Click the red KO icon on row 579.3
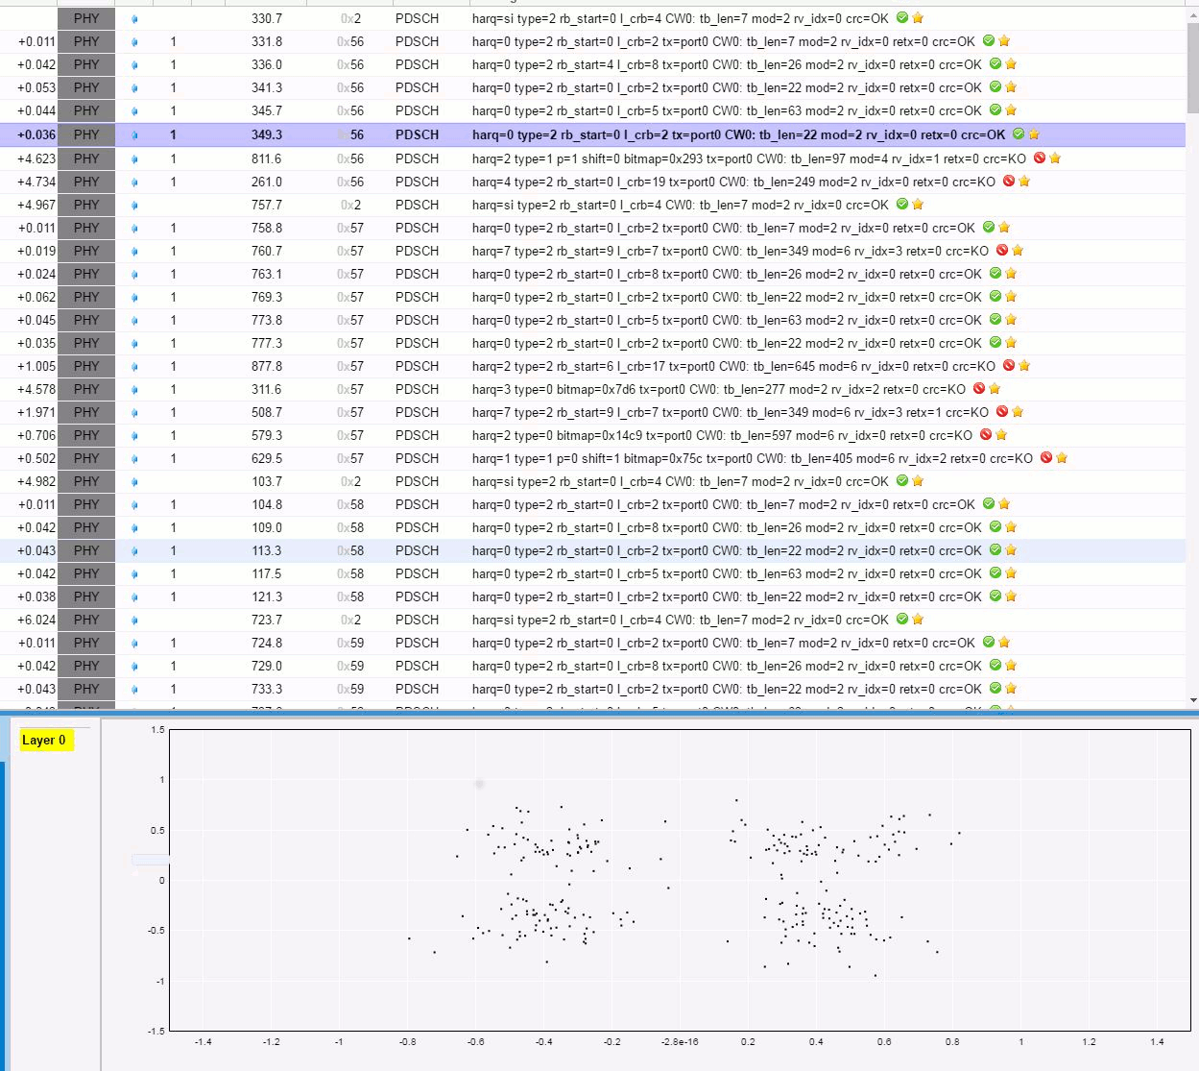Viewport: 1199px width, 1071px height. [986, 435]
